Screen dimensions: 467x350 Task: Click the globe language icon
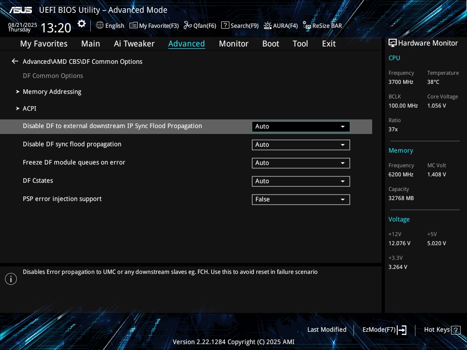[100, 26]
